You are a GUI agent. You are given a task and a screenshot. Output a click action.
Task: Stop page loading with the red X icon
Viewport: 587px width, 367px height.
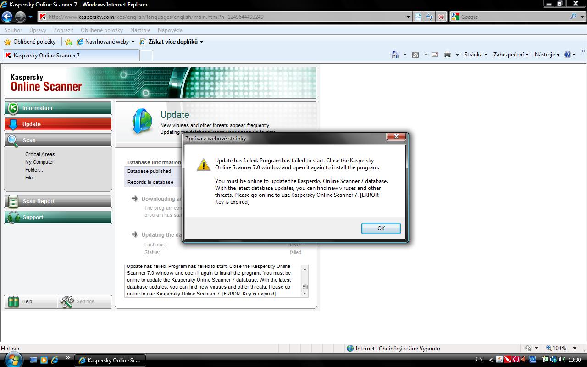pyautogui.click(x=441, y=17)
